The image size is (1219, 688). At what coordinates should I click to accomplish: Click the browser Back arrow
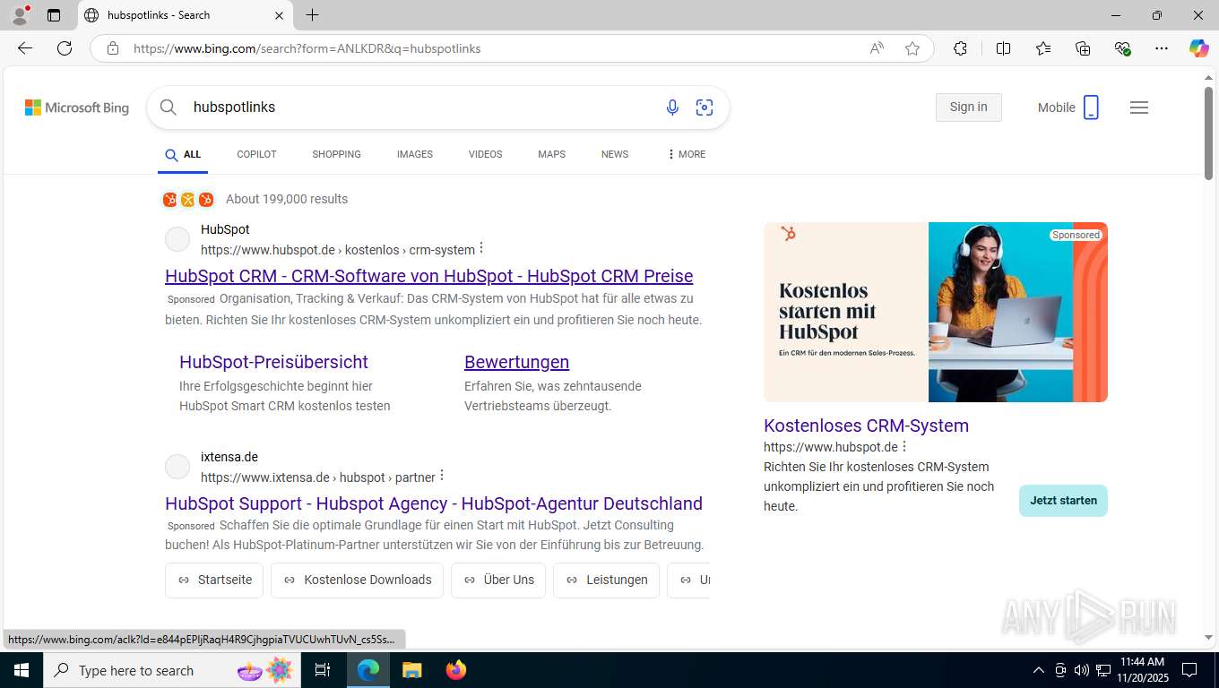click(x=25, y=48)
